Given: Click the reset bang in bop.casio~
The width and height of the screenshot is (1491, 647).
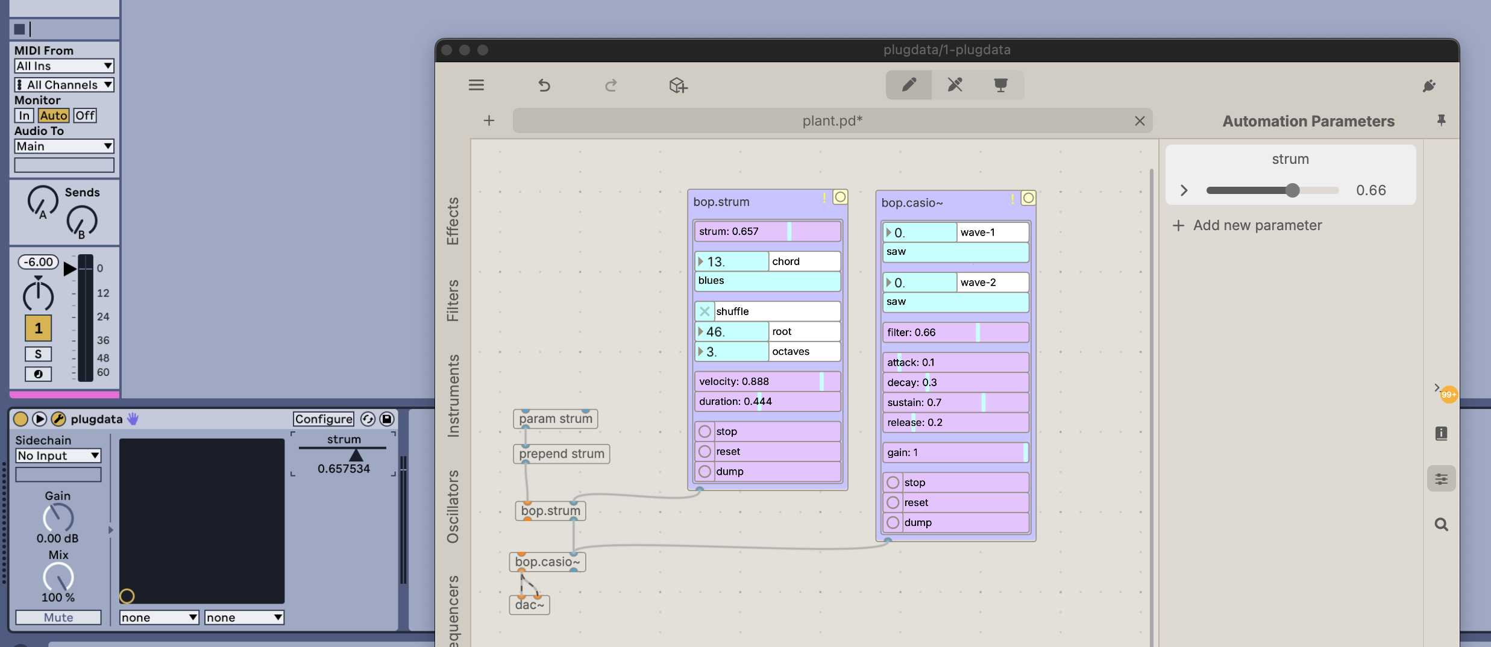Looking at the screenshot, I should 893,502.
